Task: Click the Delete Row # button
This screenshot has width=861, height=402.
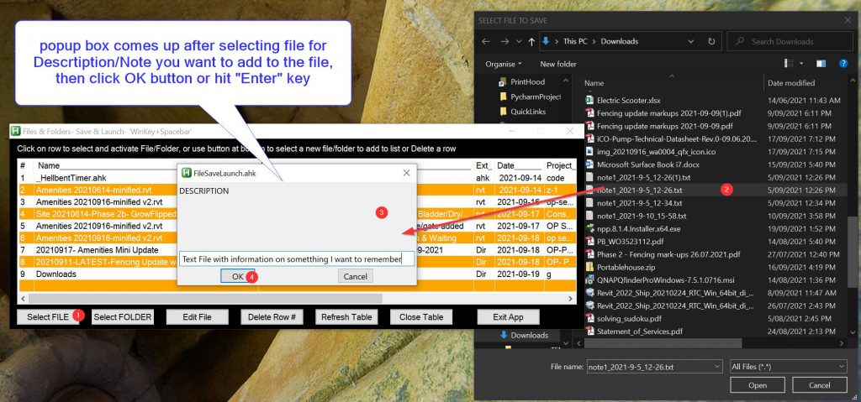Action: coord(272,317)
